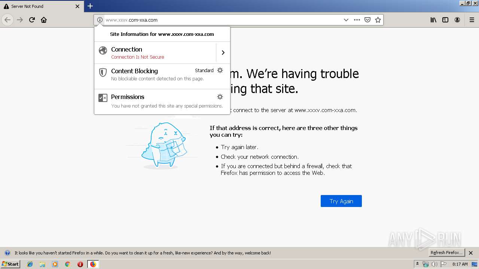
Task: Bookmark this page with the star icon
Action: coord(378,20)
